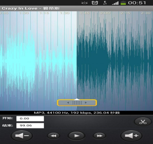Viewport: 153px width, 144px height.
Task: Click the 2:30 timeline mark
Action: click(146, 13)
